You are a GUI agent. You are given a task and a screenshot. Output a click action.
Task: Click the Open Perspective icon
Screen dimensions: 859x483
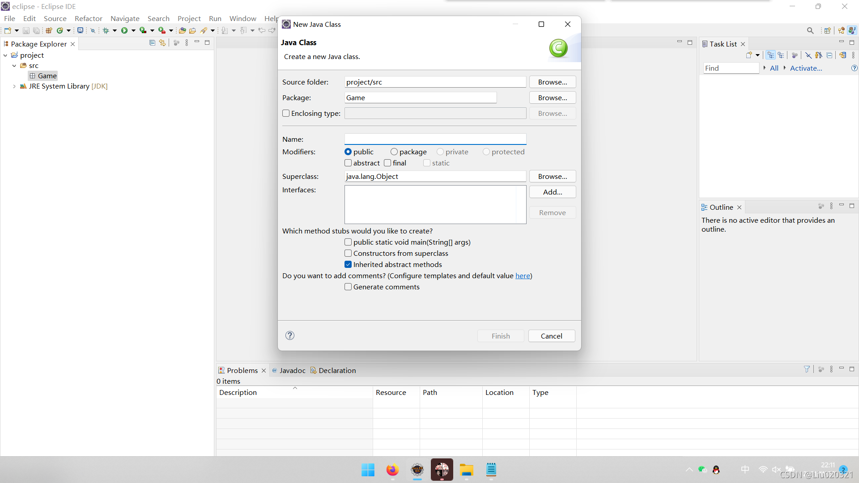[x=827, y=30]
